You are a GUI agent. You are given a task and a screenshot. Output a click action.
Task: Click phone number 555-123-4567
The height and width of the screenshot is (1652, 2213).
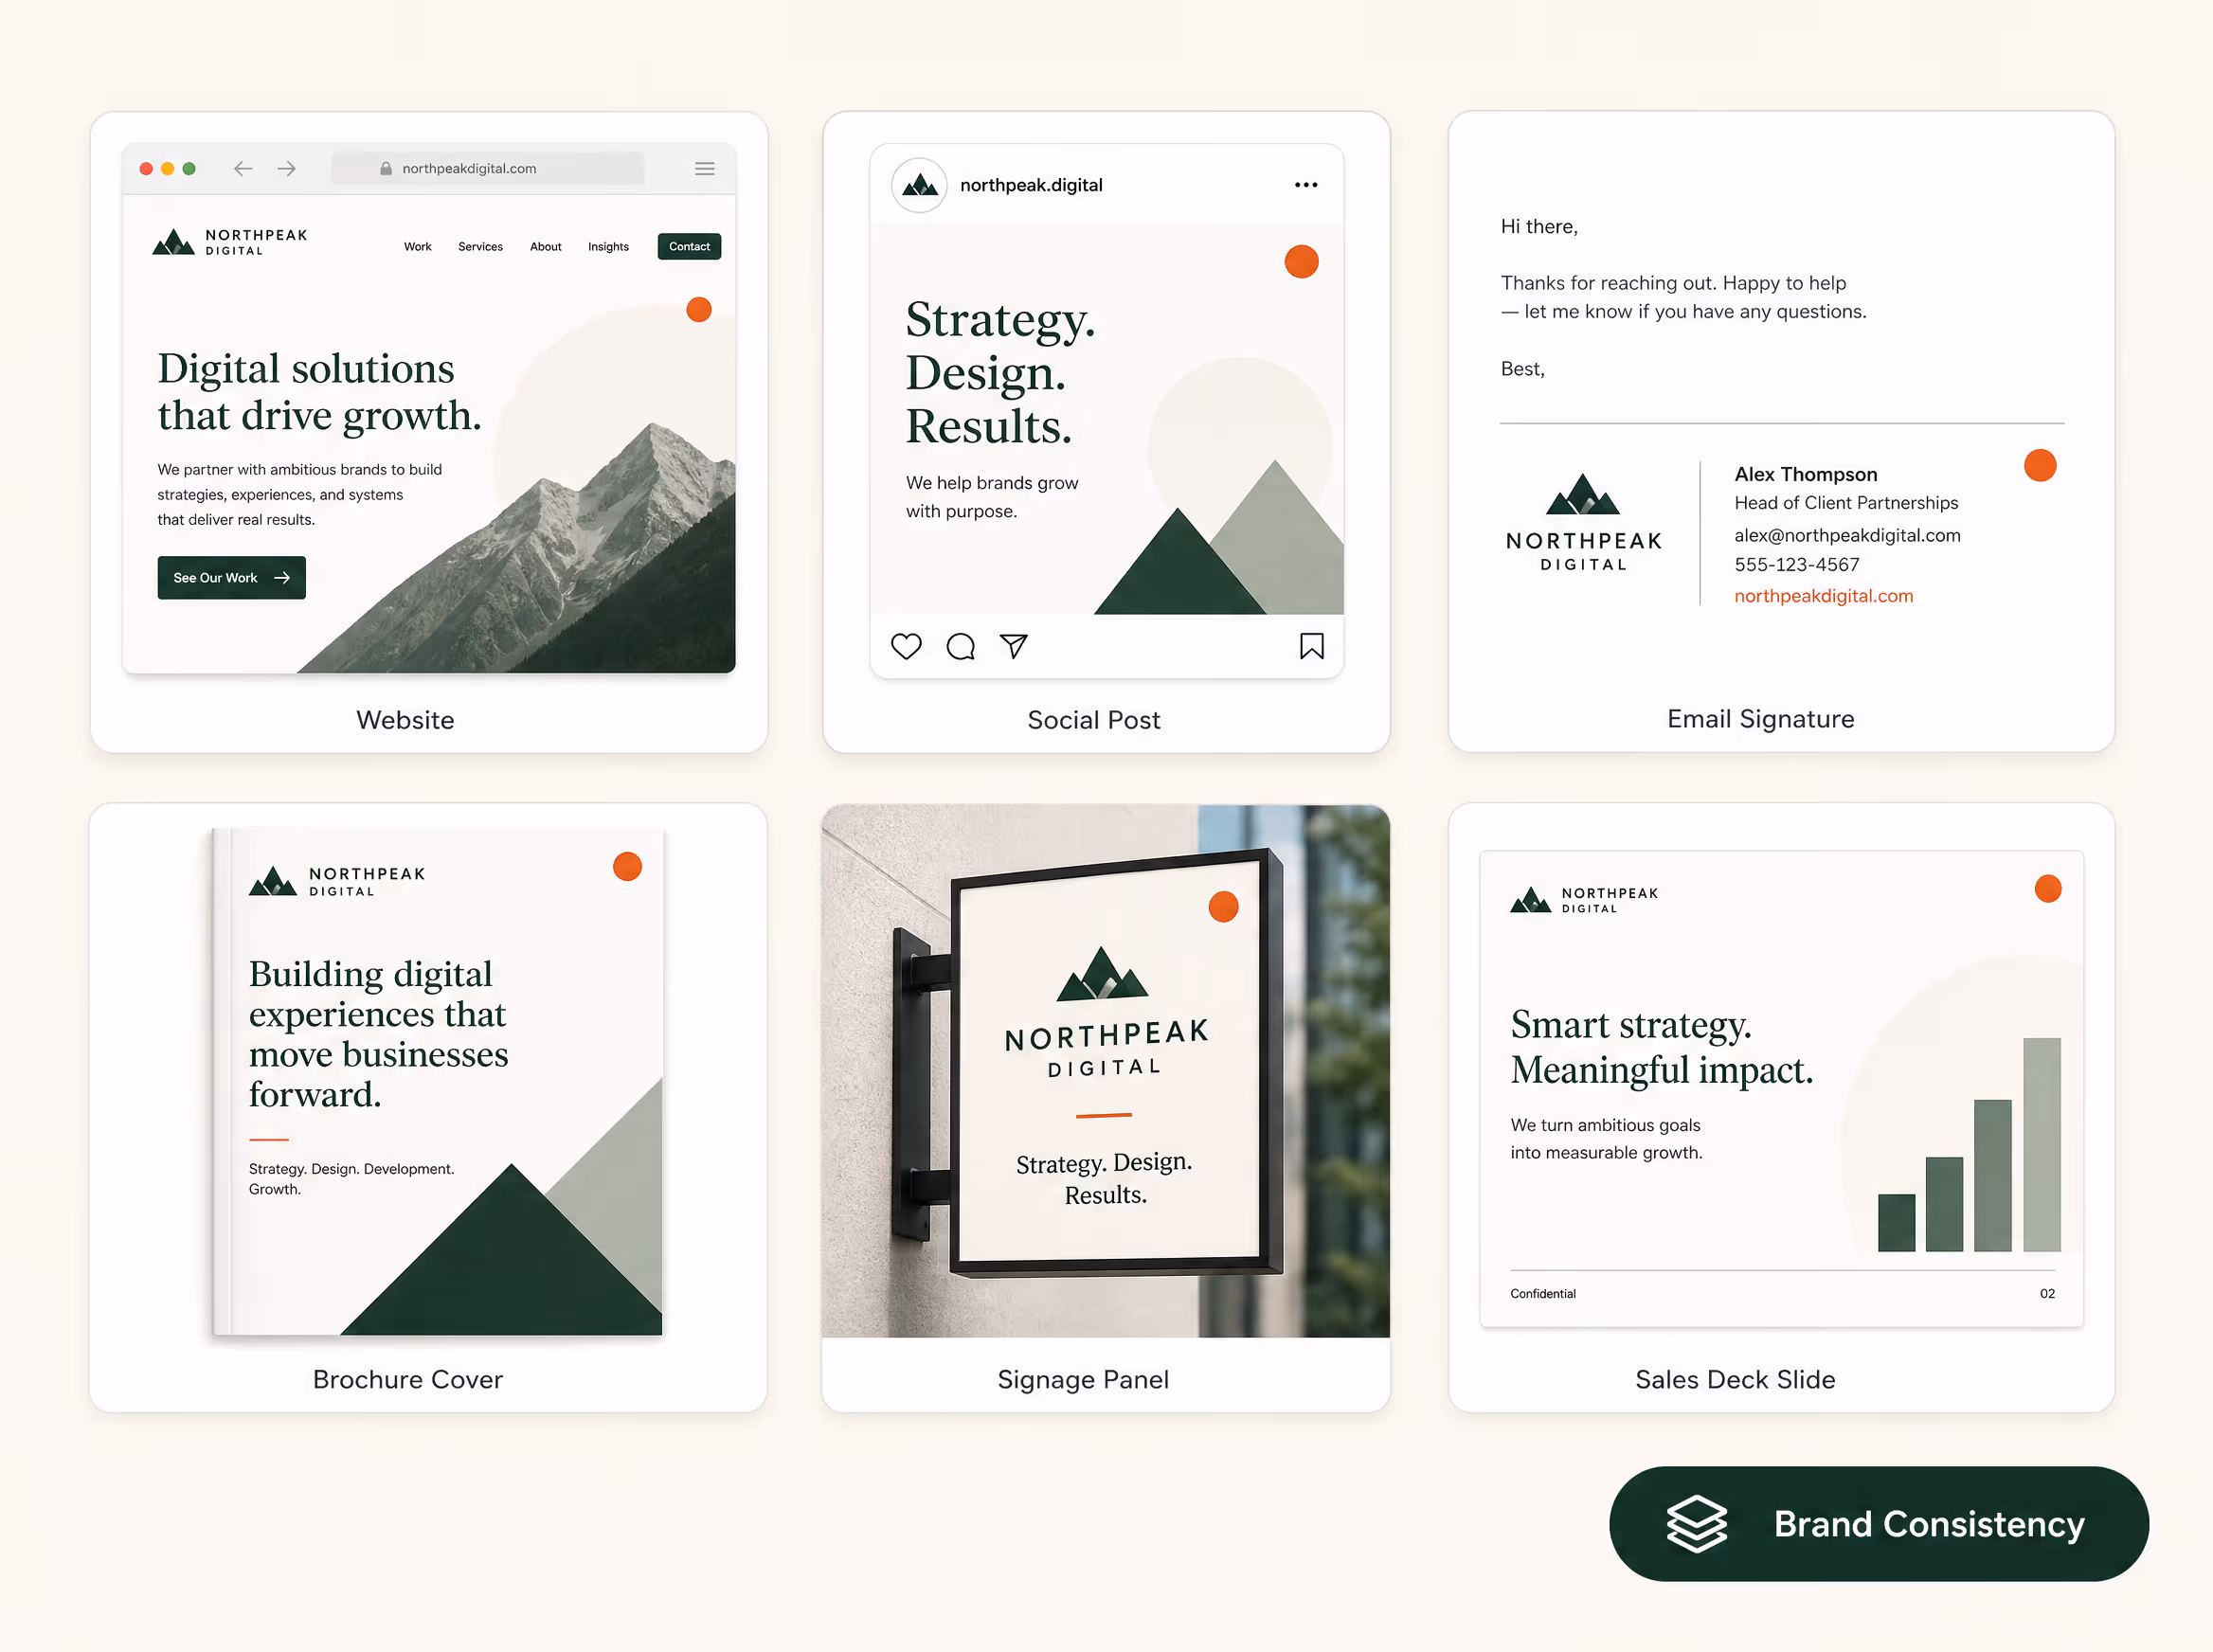click(1797, 564)
